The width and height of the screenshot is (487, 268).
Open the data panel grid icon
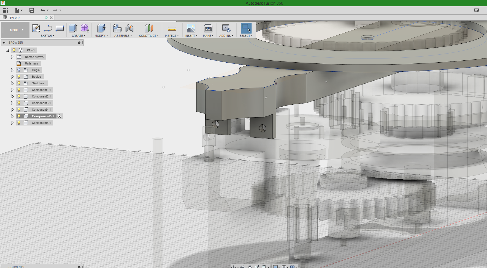tap(6, 10)
